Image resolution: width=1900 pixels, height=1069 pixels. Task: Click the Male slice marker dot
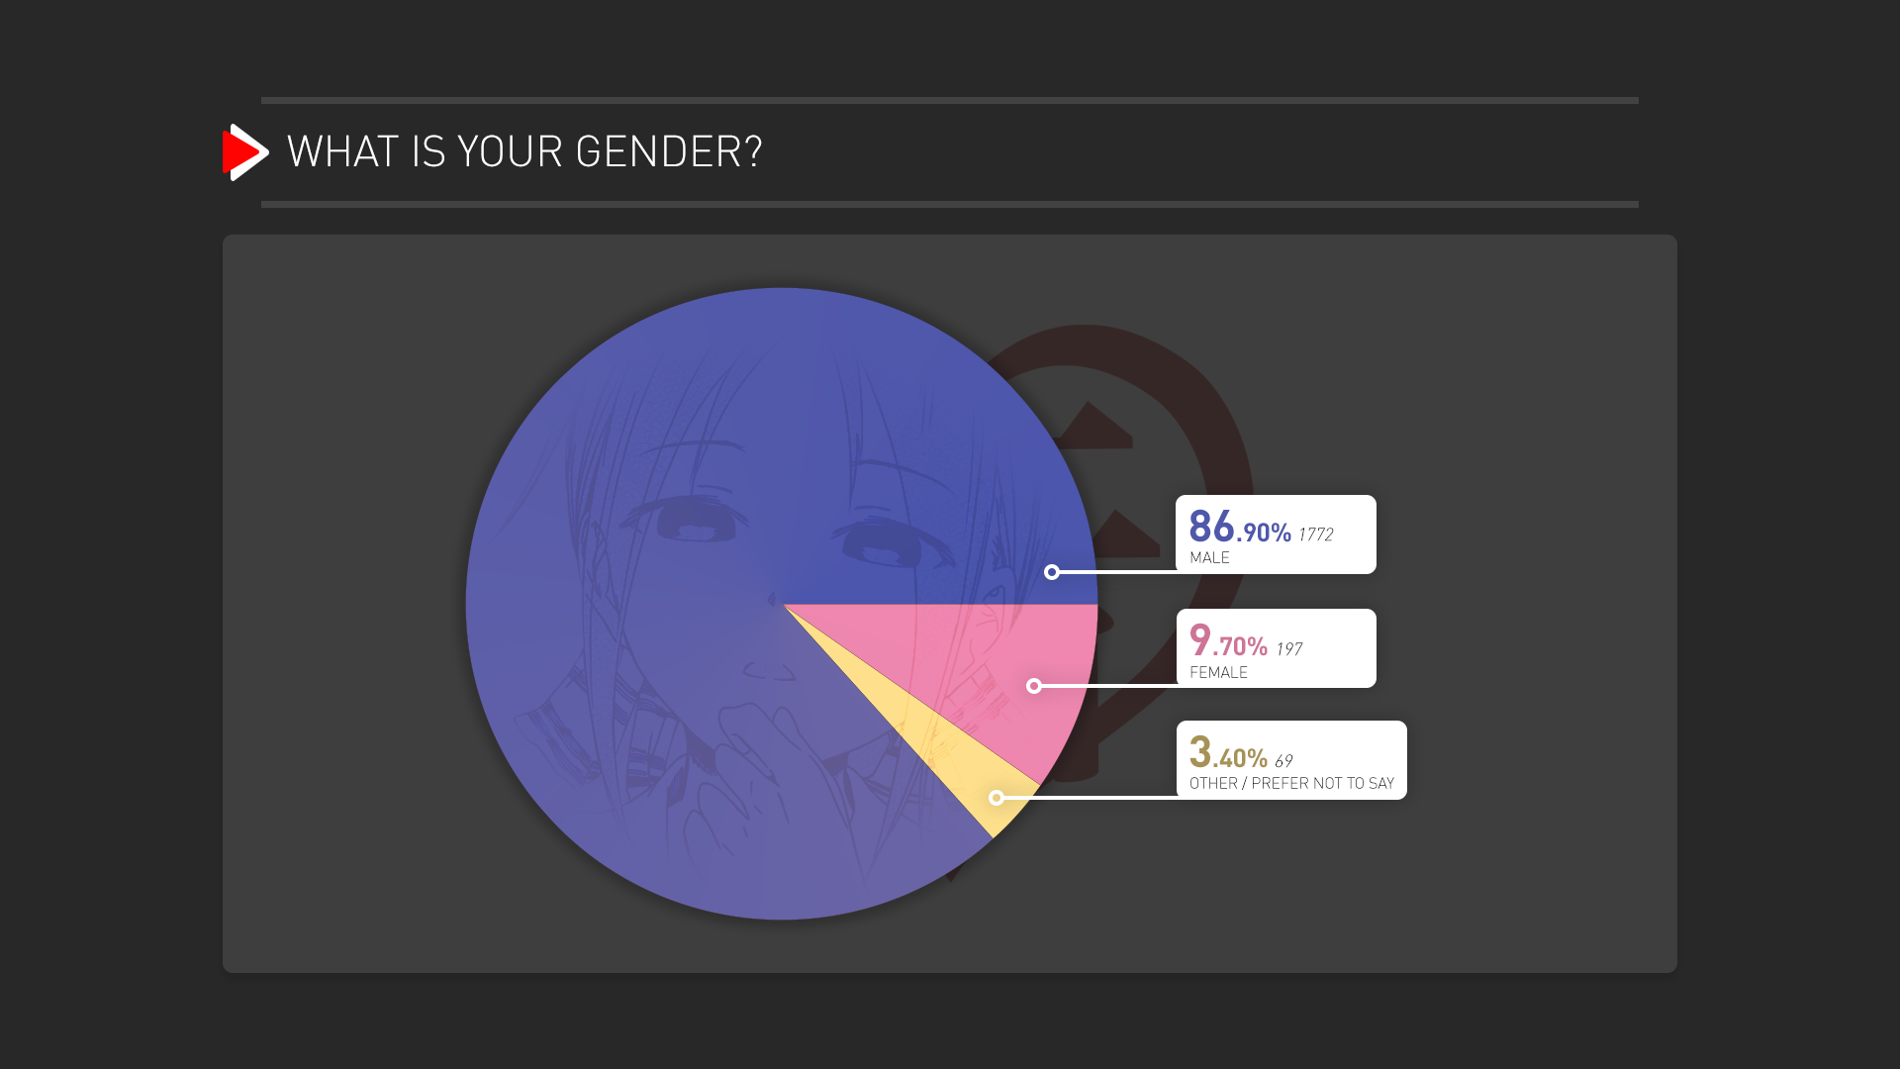[1052, 572]
